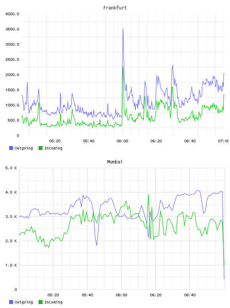This screenshot has width=230, height=308.
Task: Click the 1.0 K y-axis label in Mumbai
Action: pyautogui.click(x=11, y=265)
